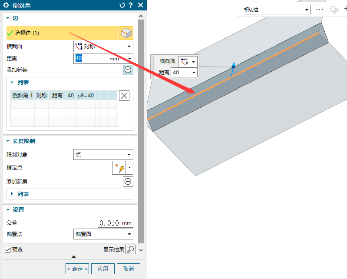The width and height of the screenshot is (347, 279).
Task: Open the 偏置法 偏置面 dropdown
Action: (x=103, y=234)
